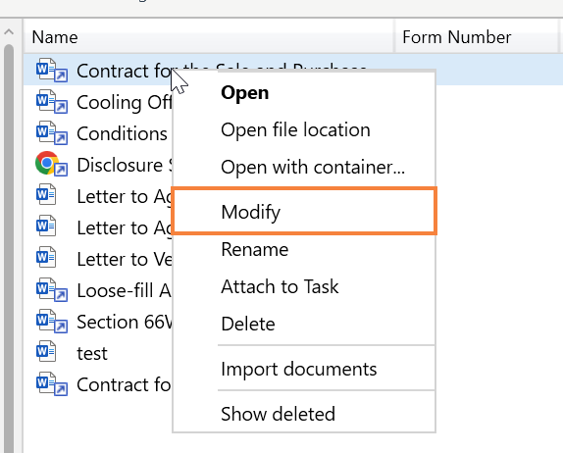Screen dimensions: 563x453
Task: Choose Modify from the context menu
Action: [304, 212]
